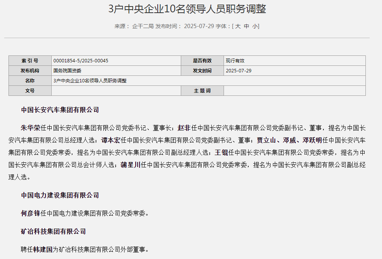Click the bold 中国电力建设集团有限公司 section heading
The height and width of the screenshot is (259, 382).
point(60,196)
